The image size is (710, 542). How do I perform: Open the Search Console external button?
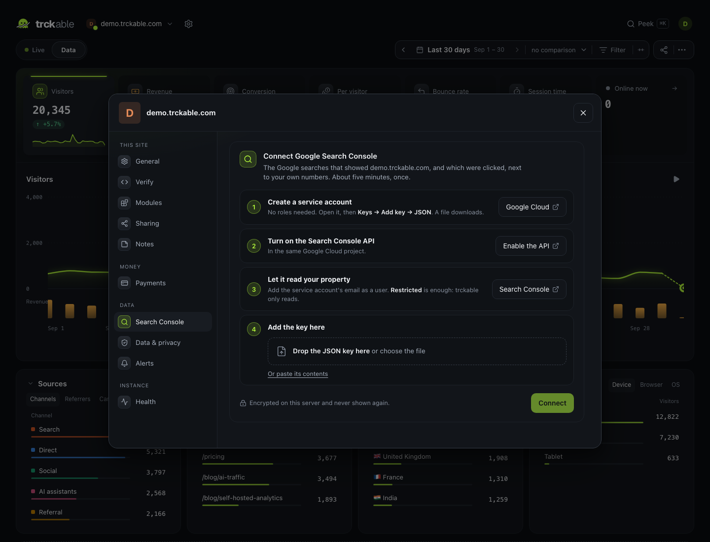click(x=529, y=289)
